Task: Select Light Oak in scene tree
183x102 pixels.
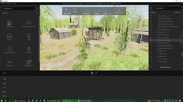Action: point(163,16)
